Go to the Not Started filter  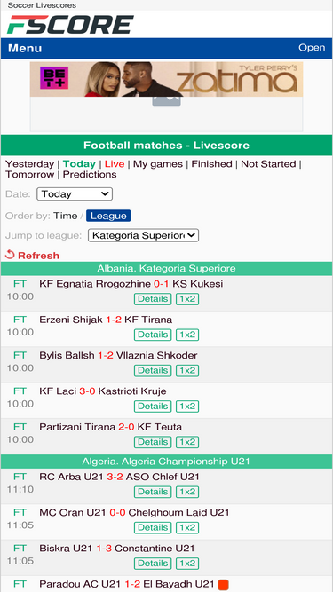point(268,164)
